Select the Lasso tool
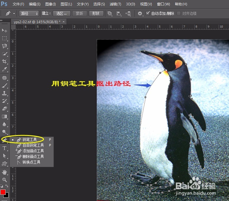229x201 pixels. click(4, 46)
